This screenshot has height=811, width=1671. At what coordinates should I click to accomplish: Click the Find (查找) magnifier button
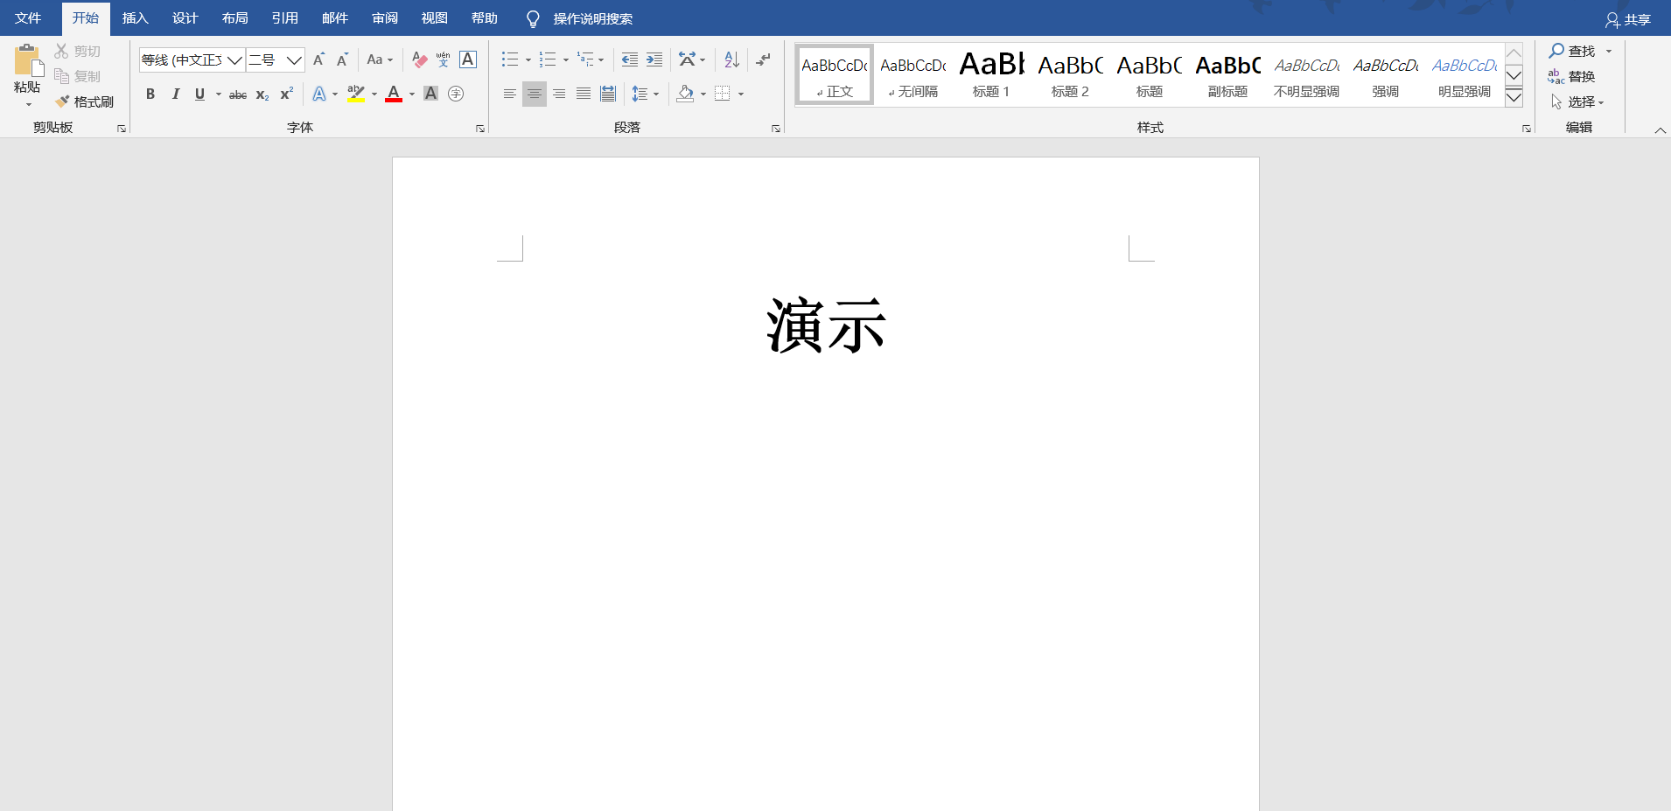click(1572, 51)
